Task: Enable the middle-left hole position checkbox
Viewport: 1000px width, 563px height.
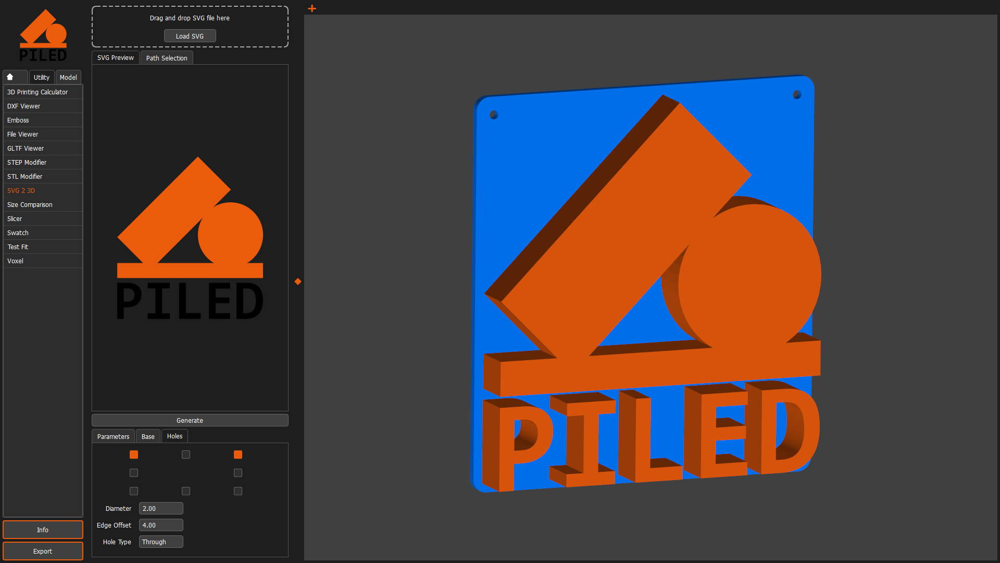Action: click(x=134, y=473)
